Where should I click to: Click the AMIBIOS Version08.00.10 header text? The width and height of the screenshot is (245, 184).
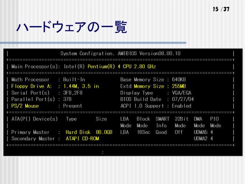tap(120, 53)
